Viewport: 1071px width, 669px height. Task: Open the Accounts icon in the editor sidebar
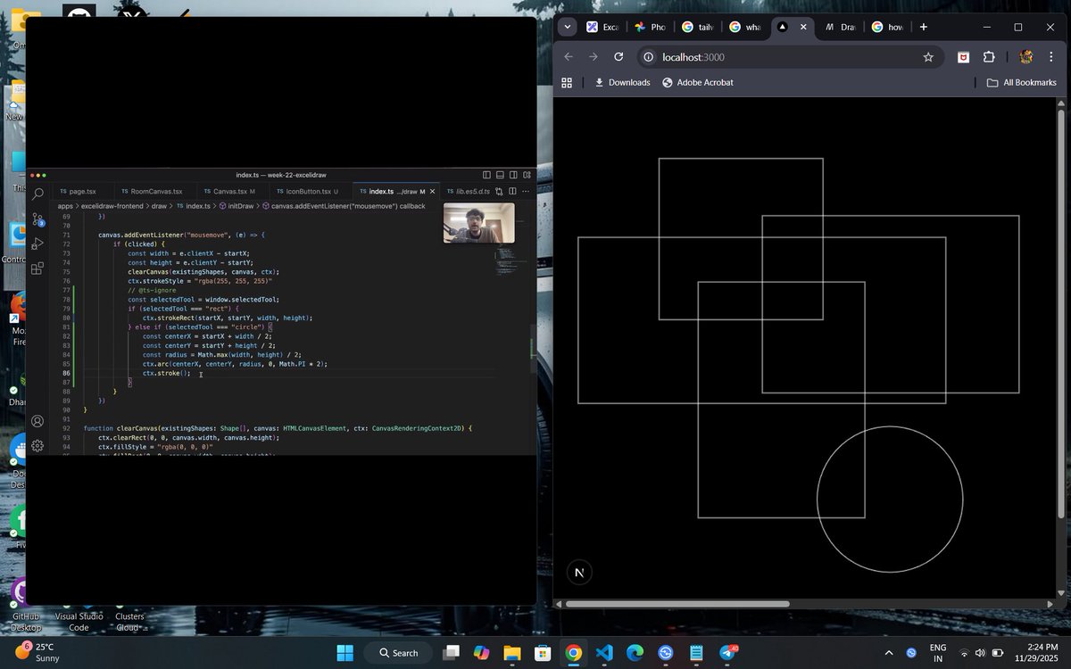37,421
